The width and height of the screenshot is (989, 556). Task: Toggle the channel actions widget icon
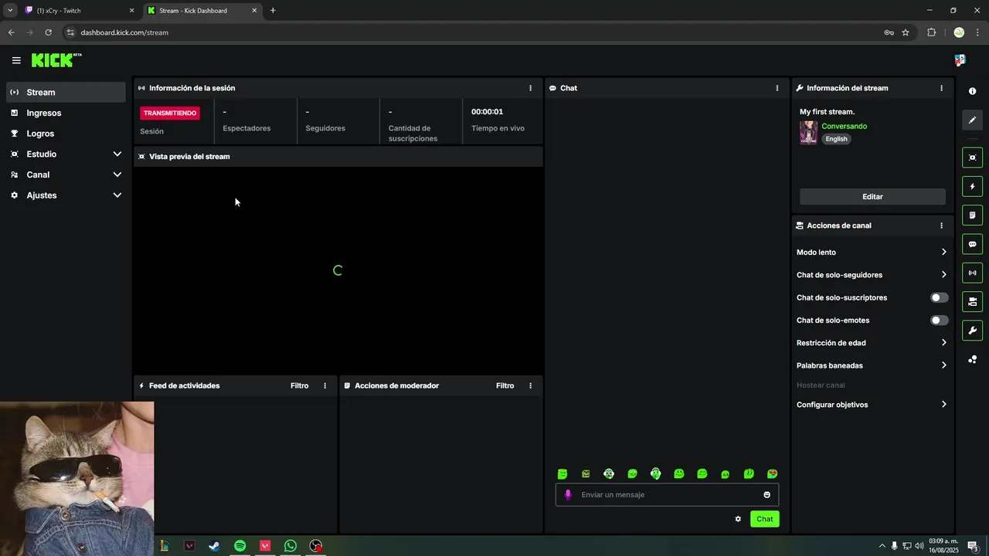[x=972, y=301]
